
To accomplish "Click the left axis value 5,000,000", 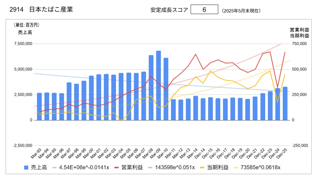I will [x=23, y=69].
